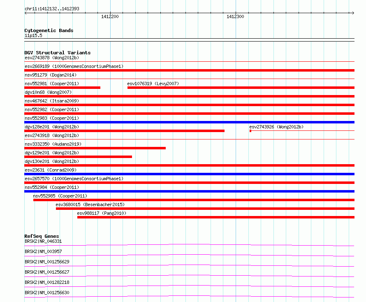Click the esv2743918 (Wong2012b) variant label
The height and width of the screenshot is (302, 366).
(52, 135)
